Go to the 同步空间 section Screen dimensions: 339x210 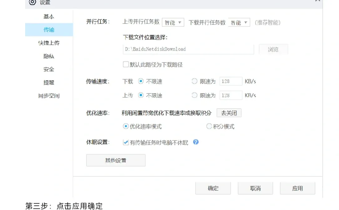coord(49,95)
